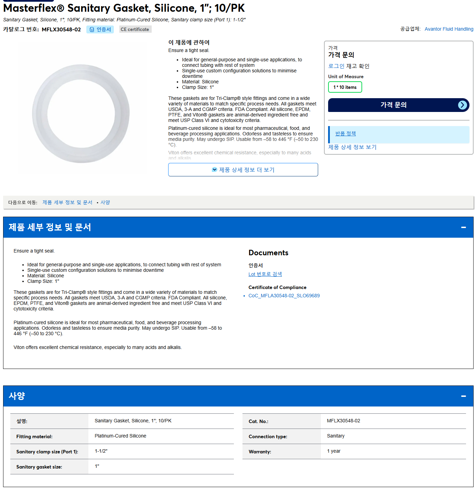The width and height of the screenshot is (476, 494).
Task: Click the 로그인 login link
Action: coord(336,66)
